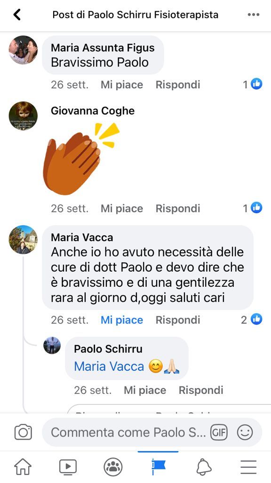
Task: Go to the Home tab icon
Action: pos(23,467)
